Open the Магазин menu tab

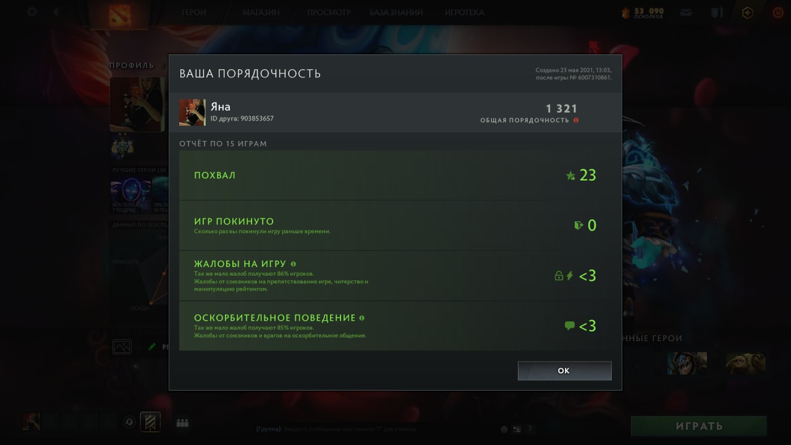point(261,12)
